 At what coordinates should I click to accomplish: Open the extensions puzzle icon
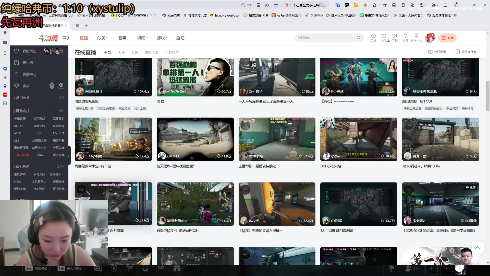click(x=374, y=5)
